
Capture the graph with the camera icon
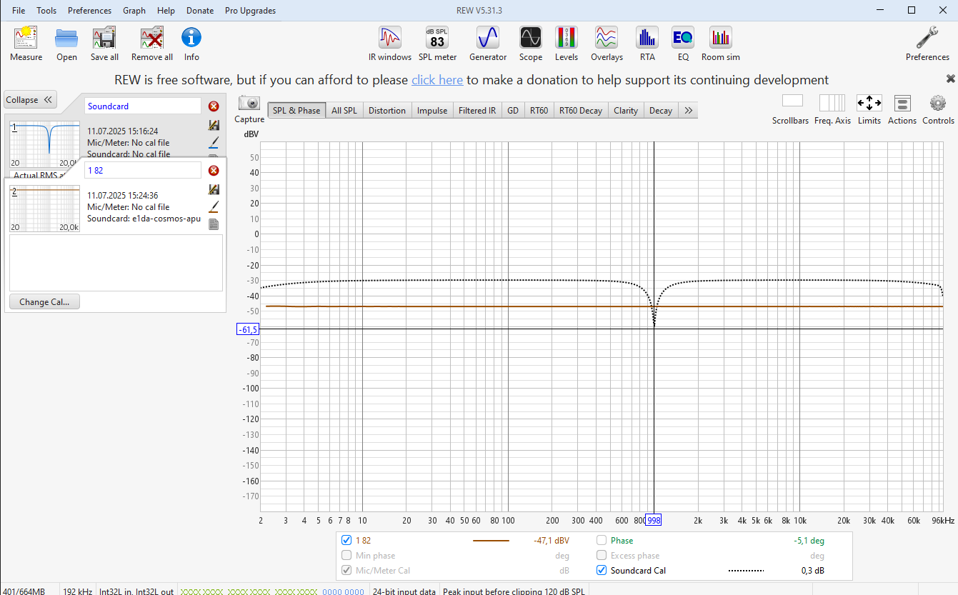(x=249, y=109)
